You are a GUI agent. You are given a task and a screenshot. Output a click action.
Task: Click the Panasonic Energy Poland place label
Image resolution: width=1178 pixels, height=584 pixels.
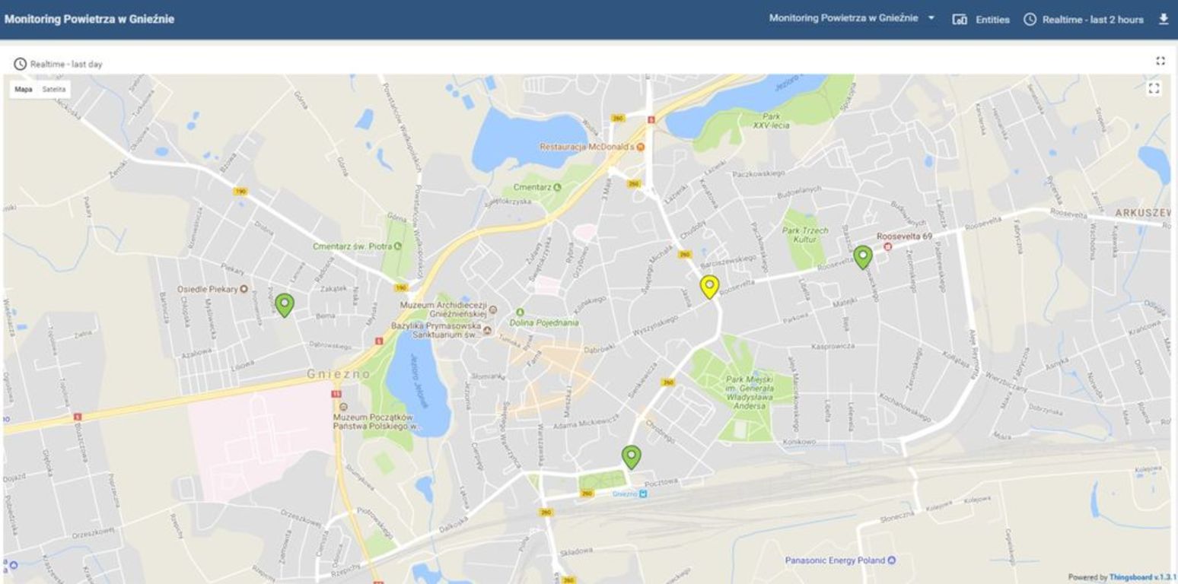tap(835, 560)
